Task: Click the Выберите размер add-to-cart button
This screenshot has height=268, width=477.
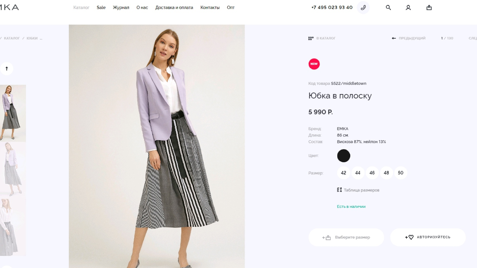Action: [346, 237]
